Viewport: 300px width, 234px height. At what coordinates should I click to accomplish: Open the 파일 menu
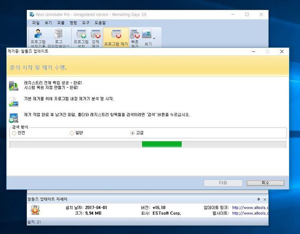[36, 23]
